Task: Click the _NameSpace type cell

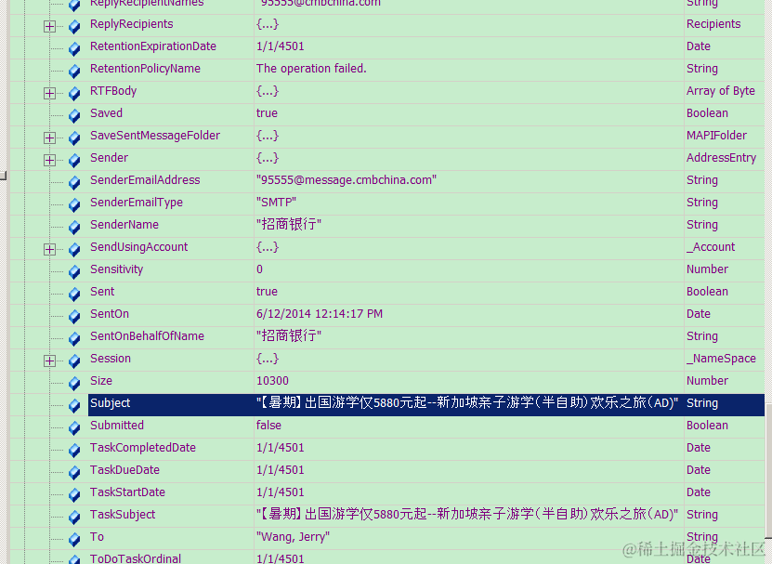Action: (721, 359)
